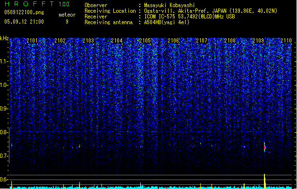Click the Receiving antenna label
Screen dimensions: 297x189
coord(109,22)
